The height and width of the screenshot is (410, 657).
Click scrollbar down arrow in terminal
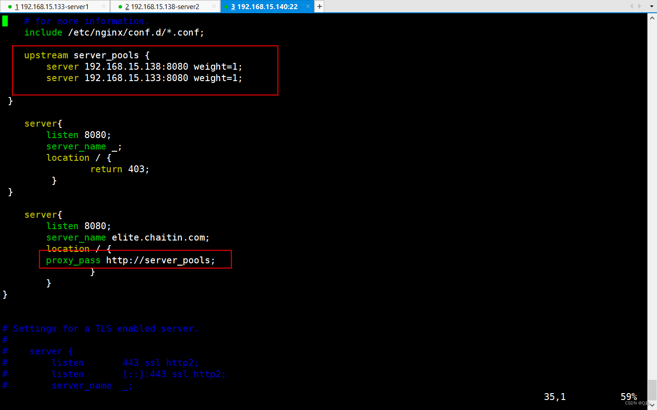(x=652, y=405)
